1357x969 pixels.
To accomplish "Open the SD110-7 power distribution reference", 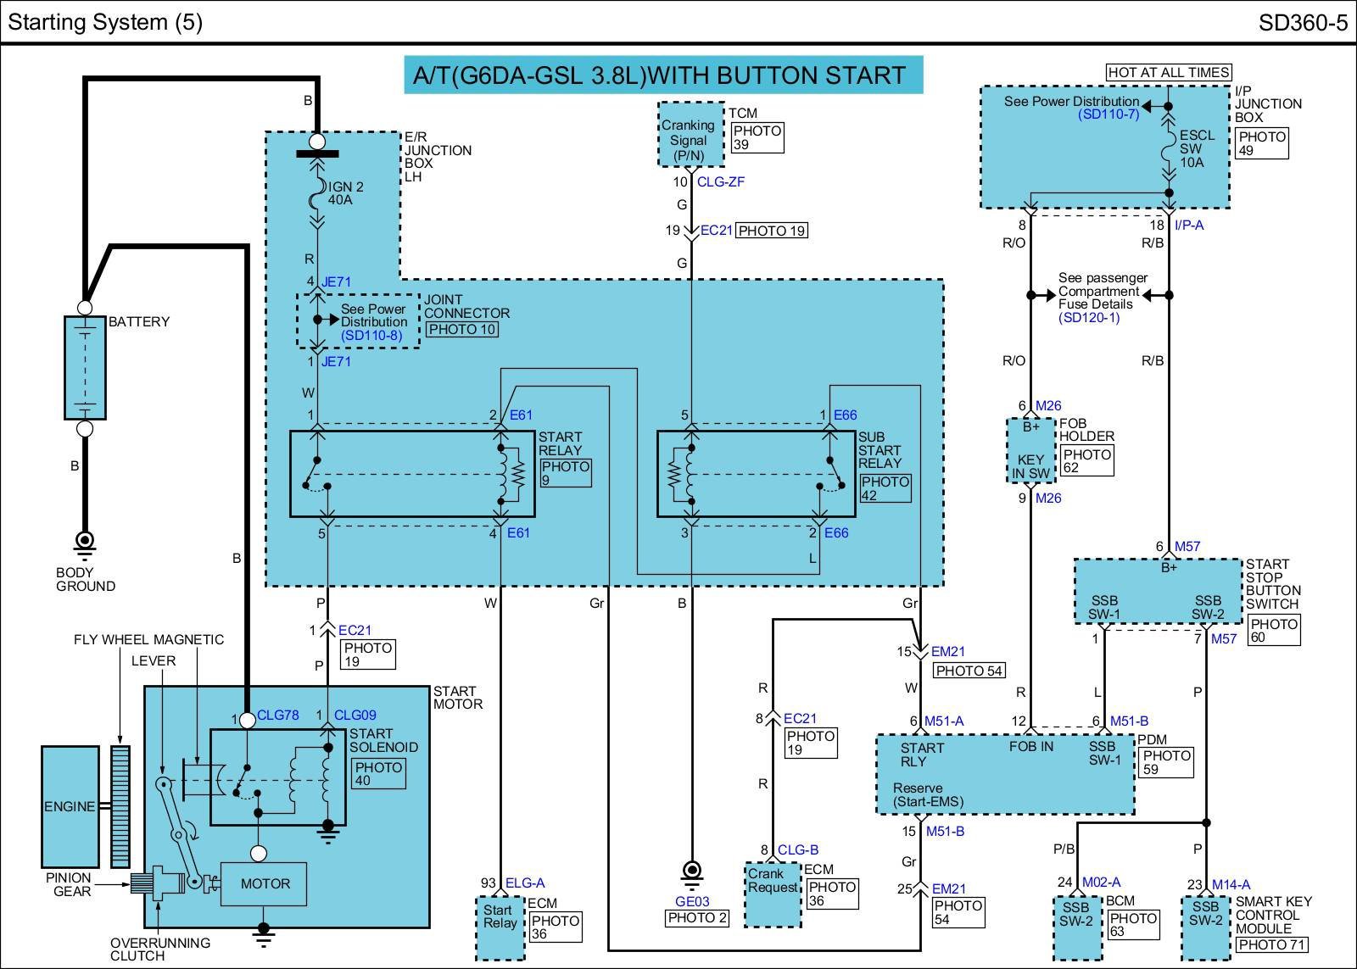I will coord(1108,114).
